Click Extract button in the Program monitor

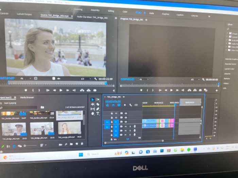(x=195, y=90)
